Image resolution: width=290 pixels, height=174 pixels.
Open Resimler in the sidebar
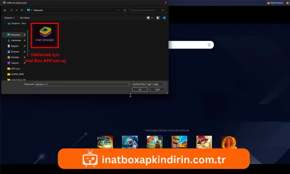(x=13, y=52)
